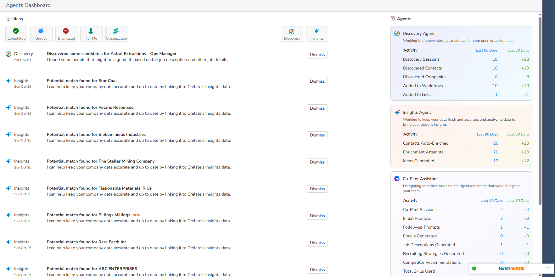The height and width of the screenshot is (277, 555).
Task: Click the Discovery Agent card title
Action: coord(418,34)
